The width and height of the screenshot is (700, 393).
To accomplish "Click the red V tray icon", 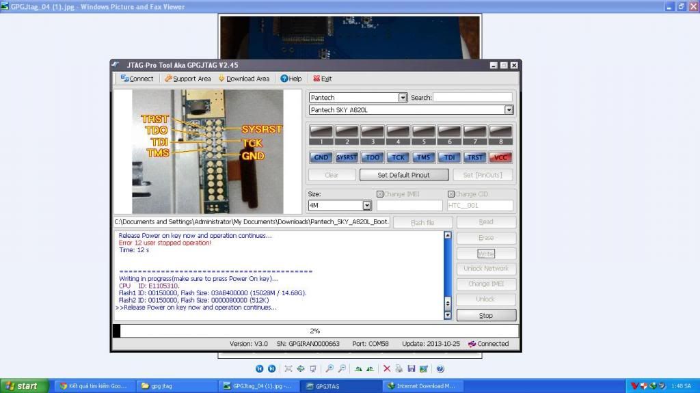I will click(x=635, y=386).
